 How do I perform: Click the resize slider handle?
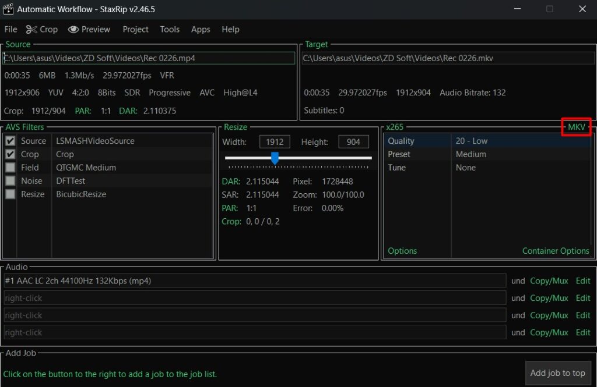tap(275, 158)
